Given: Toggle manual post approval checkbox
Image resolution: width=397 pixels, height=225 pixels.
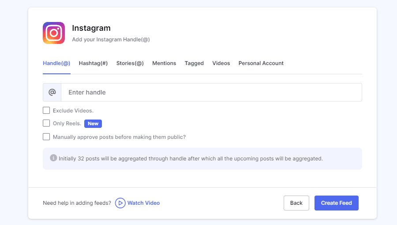Looking at the screenshot, I should (x=46, y=137).
